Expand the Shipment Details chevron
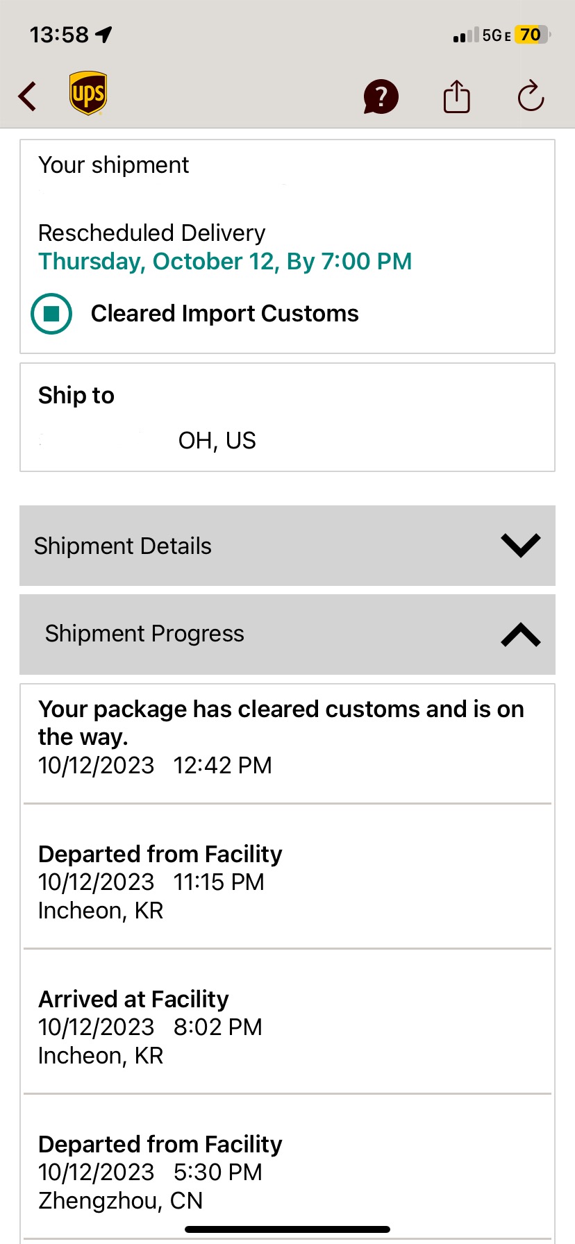 click(x=521, y=545)
